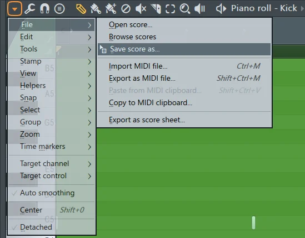
Task: Choose the Select marquee tool
Action: click(x=170, y=9)
